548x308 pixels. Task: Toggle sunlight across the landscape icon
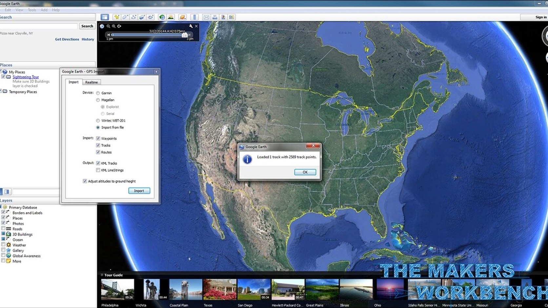click(171, 17)
